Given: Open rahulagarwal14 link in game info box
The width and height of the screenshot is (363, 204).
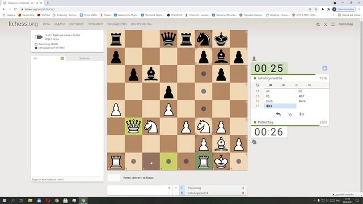Looking at the screenshot, I should pyautogui.click(x=52, y=48).
